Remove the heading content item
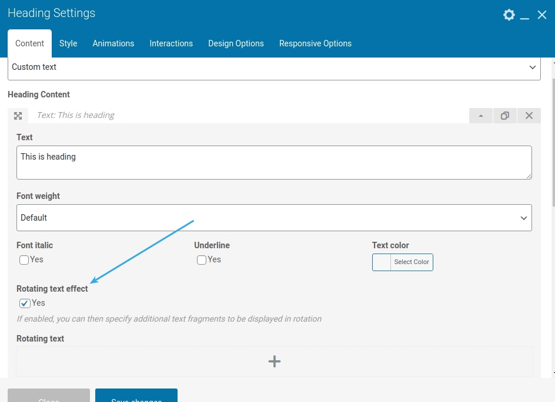This screenshot has height=402, width=555. [x=529, y=116]
